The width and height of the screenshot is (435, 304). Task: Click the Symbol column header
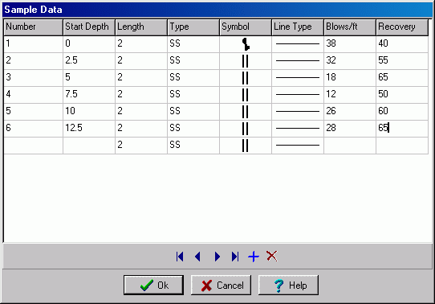[x=246, y=27]
